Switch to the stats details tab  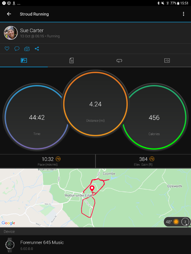(72, 61)
